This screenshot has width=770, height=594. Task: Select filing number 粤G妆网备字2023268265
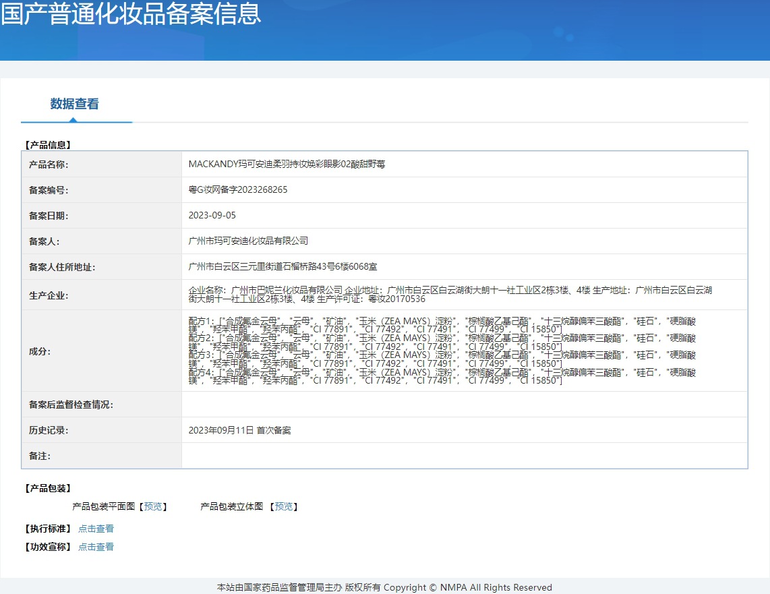[x=238, y=189]
